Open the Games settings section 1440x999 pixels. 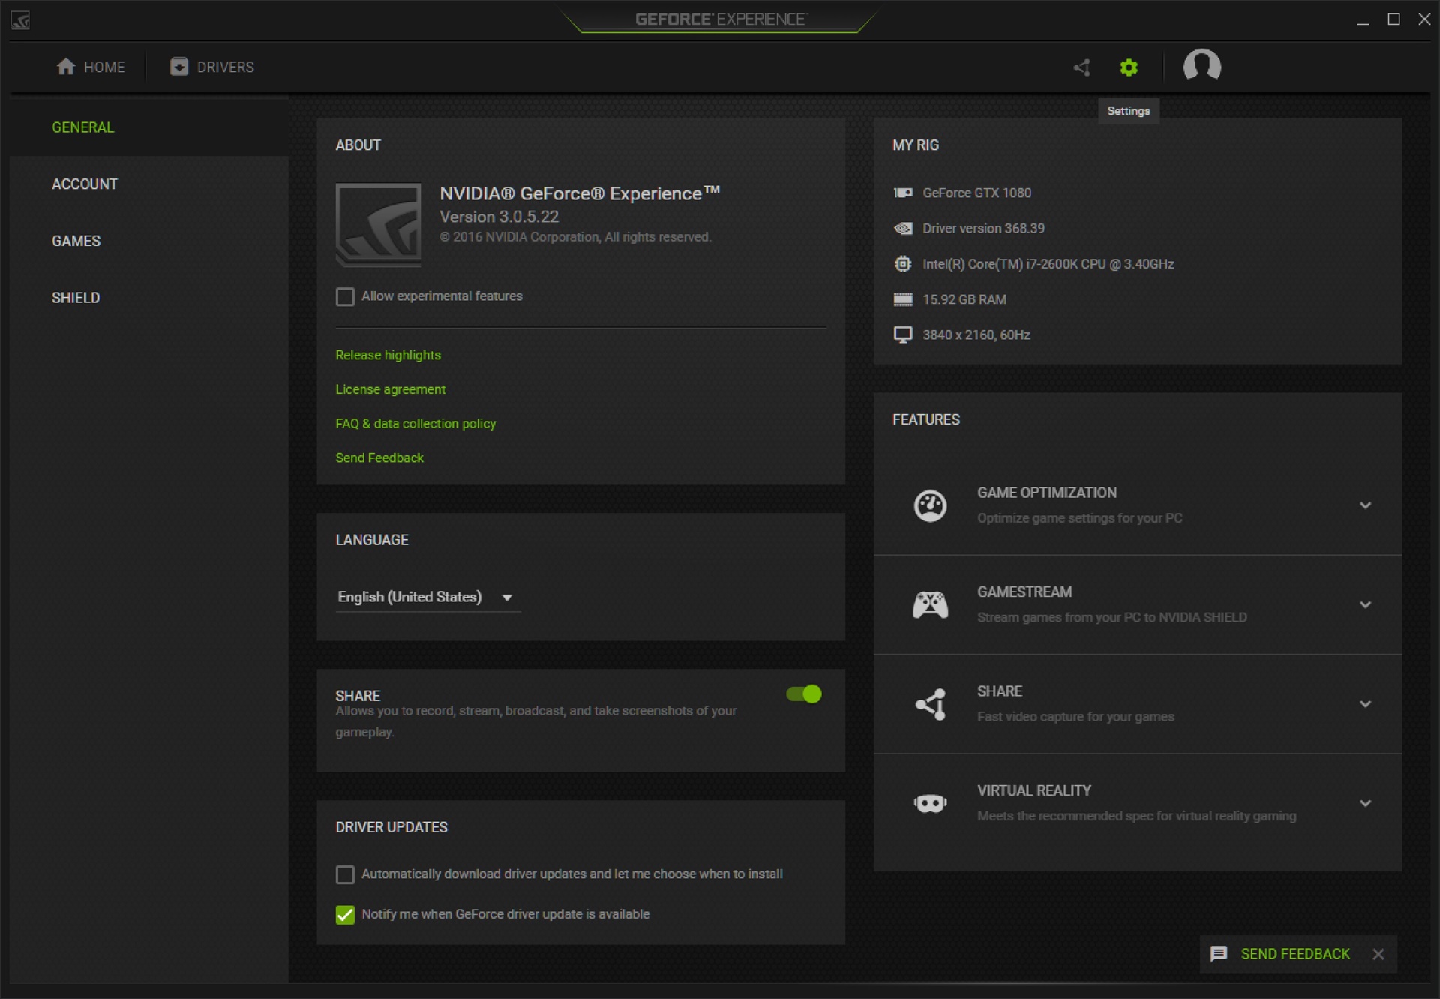[76, 241]
